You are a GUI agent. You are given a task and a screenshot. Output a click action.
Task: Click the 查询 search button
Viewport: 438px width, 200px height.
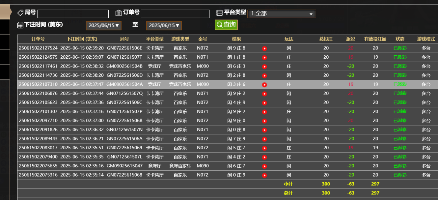226,25
